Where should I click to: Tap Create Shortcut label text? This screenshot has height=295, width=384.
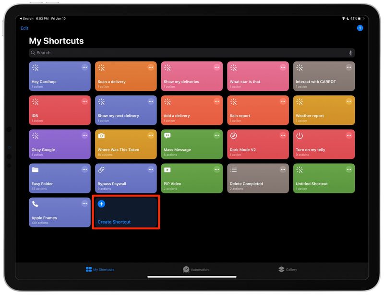pyautogui.click(x=114, y=222)
